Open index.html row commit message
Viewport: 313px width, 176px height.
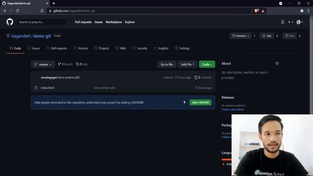click(104, 88)
